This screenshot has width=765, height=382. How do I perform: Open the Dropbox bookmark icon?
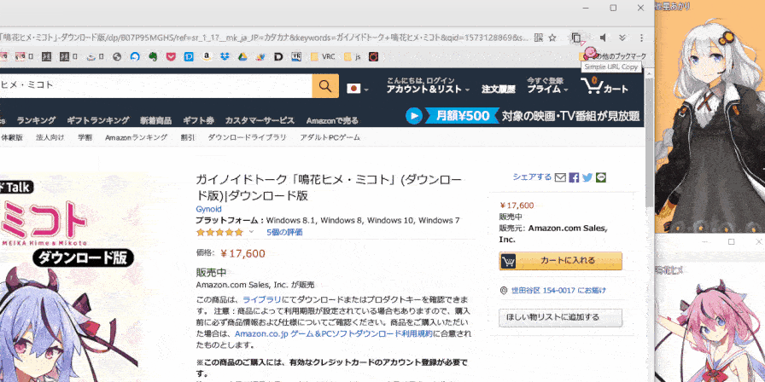pos(225,57)
